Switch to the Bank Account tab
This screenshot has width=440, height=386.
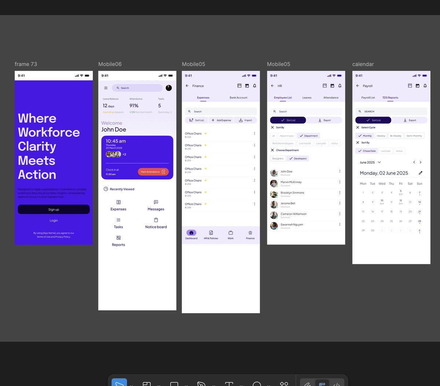(x=238, y=98)
